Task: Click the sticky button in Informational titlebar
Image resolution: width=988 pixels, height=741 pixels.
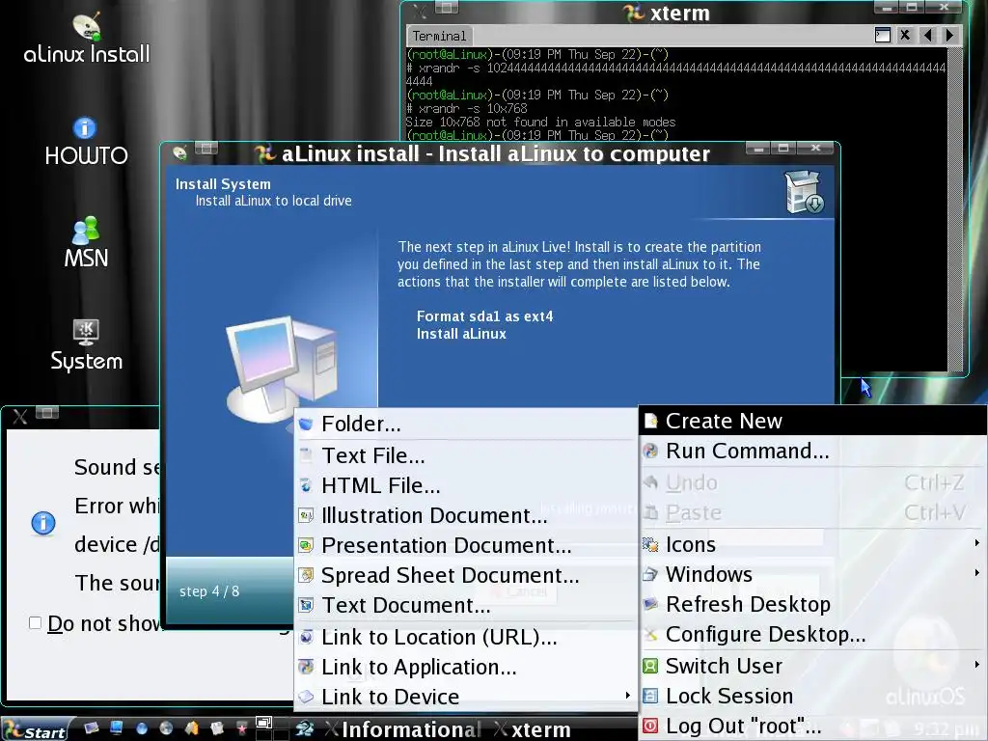Action: click(x=47, y=413)
